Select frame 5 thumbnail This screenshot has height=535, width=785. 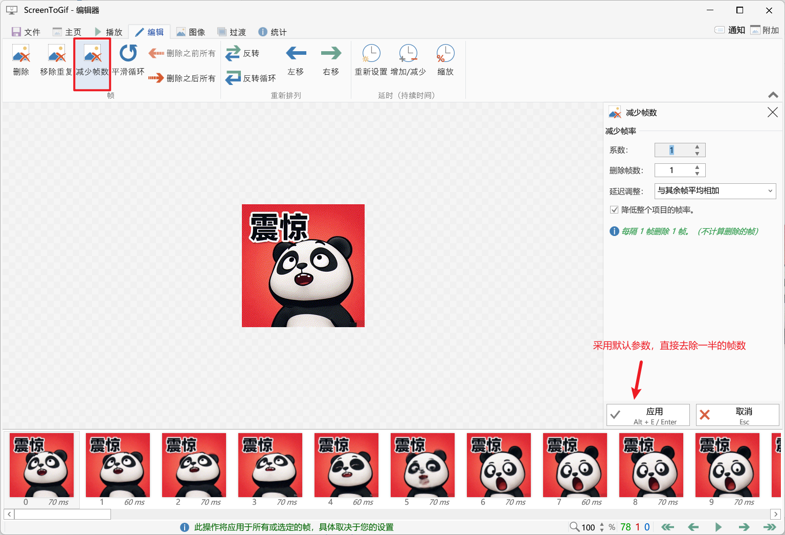(423, 465)
